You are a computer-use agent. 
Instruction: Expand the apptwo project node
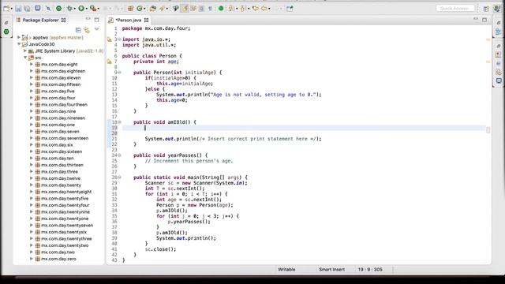[x=19, y=37]
